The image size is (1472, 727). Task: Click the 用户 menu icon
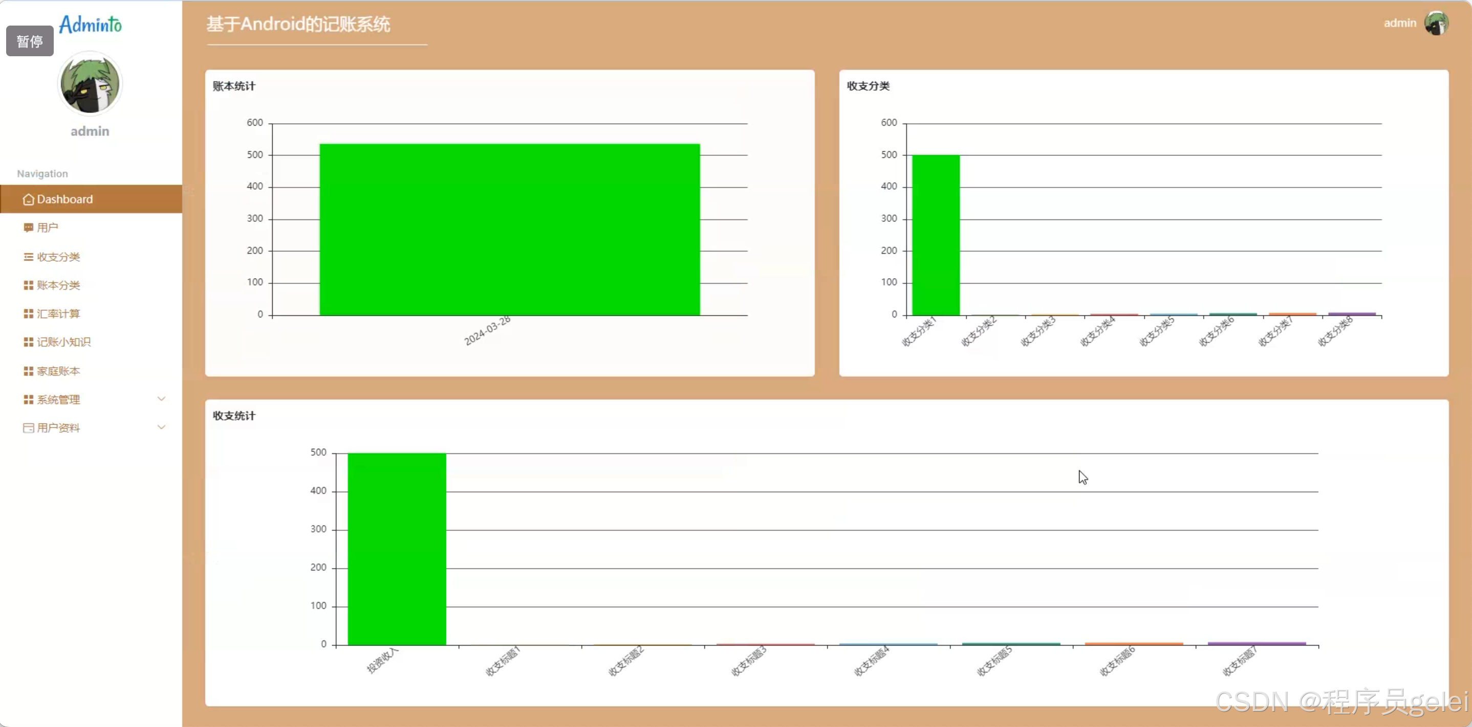pos(28,228)
